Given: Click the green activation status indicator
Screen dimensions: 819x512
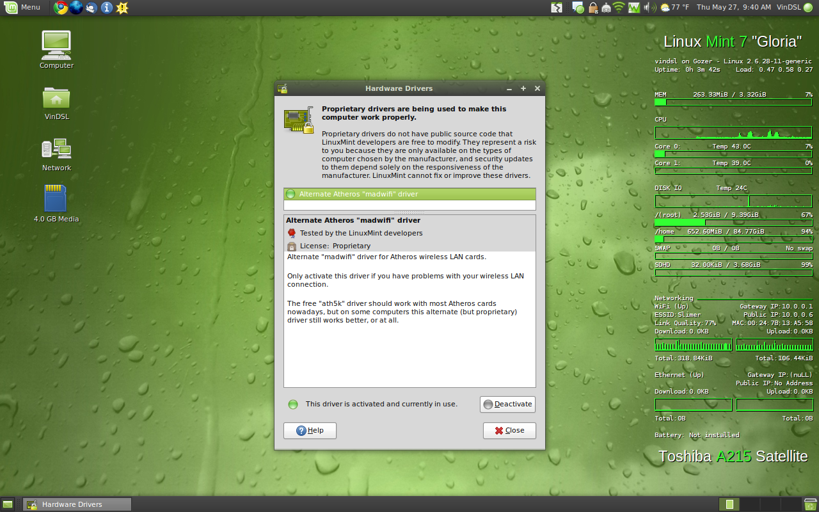Looking at the screenshot, I should click(x=293, y=404).
